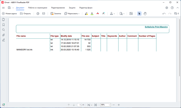The image size is (181, 108).
Task: Click the Number of Pages header
Action: (x=147, y=36)
